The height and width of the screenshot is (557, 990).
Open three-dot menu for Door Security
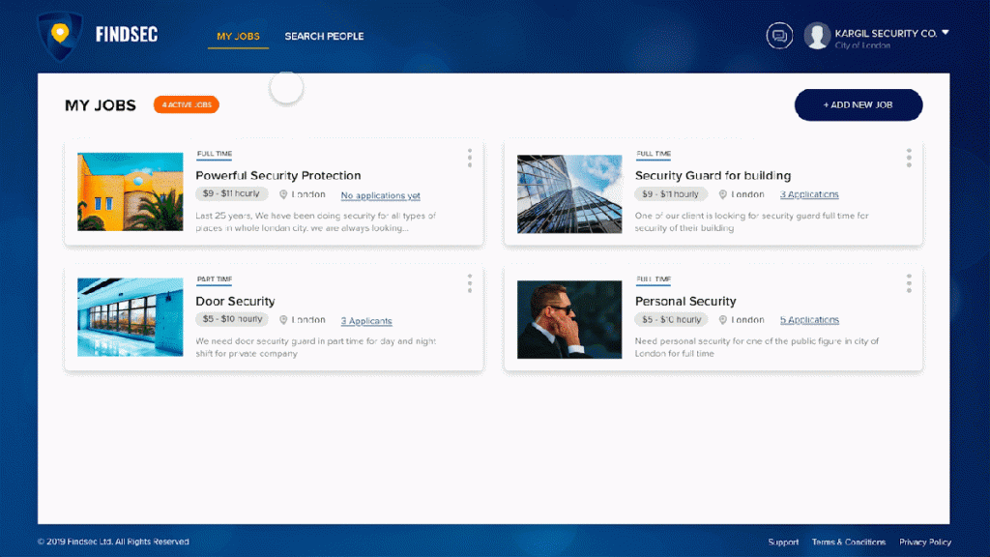pyautogui.click(x=470, y=283)
